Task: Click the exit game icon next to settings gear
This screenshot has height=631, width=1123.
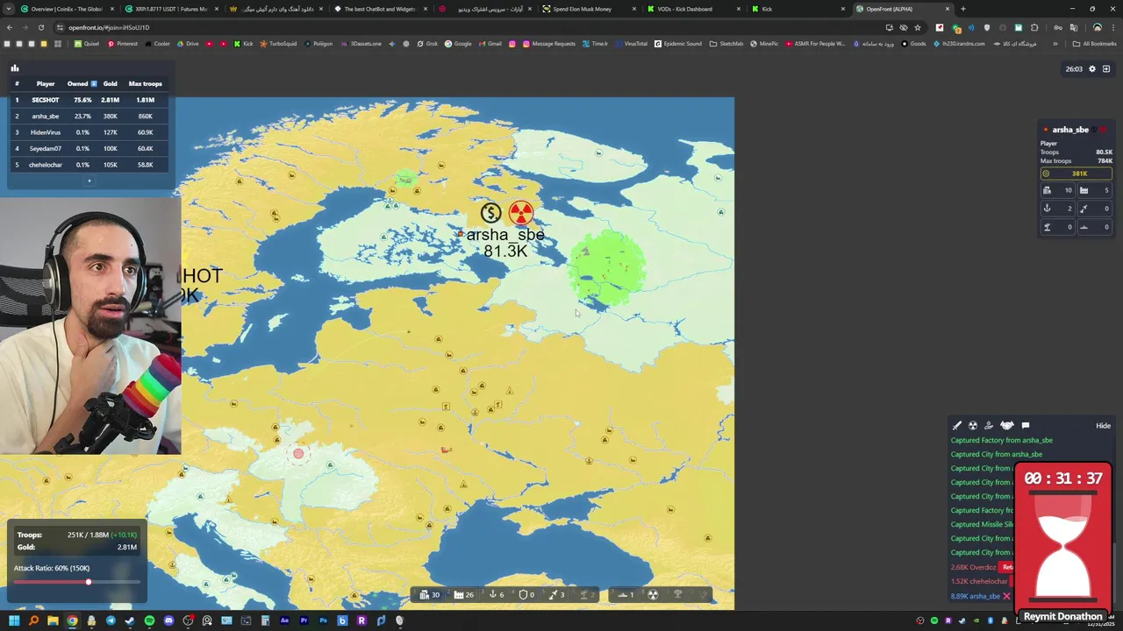Action: coord(1106,69)
